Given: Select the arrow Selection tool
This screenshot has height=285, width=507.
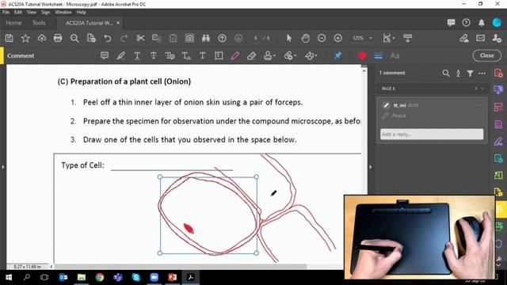Looking at the screenshot, I should (x=288, y=38).
